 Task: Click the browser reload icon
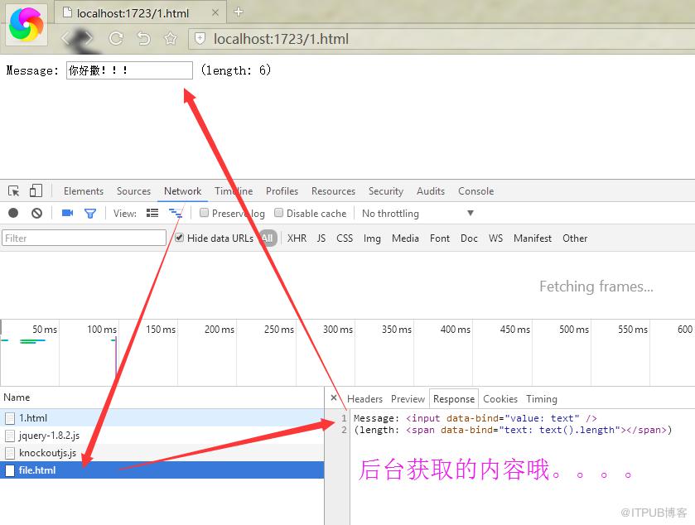coord(116,39)
